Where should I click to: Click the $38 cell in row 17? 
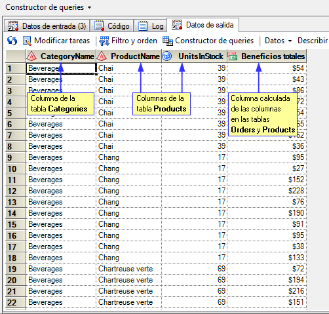click(x=267, y=246)
